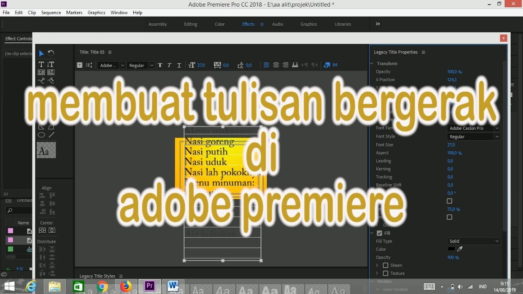Enable the Texture checkbox

pos(385,274)
